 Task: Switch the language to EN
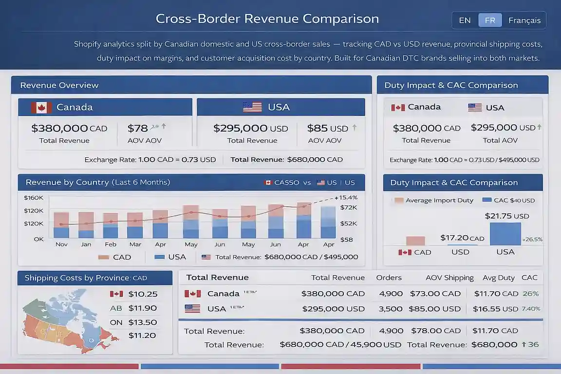pyautogui.click(x=464, y=20)
